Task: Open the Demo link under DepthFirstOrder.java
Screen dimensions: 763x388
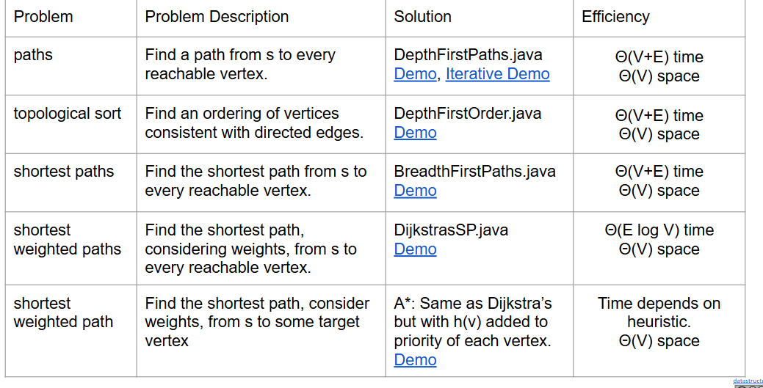Action: (415, 133)
